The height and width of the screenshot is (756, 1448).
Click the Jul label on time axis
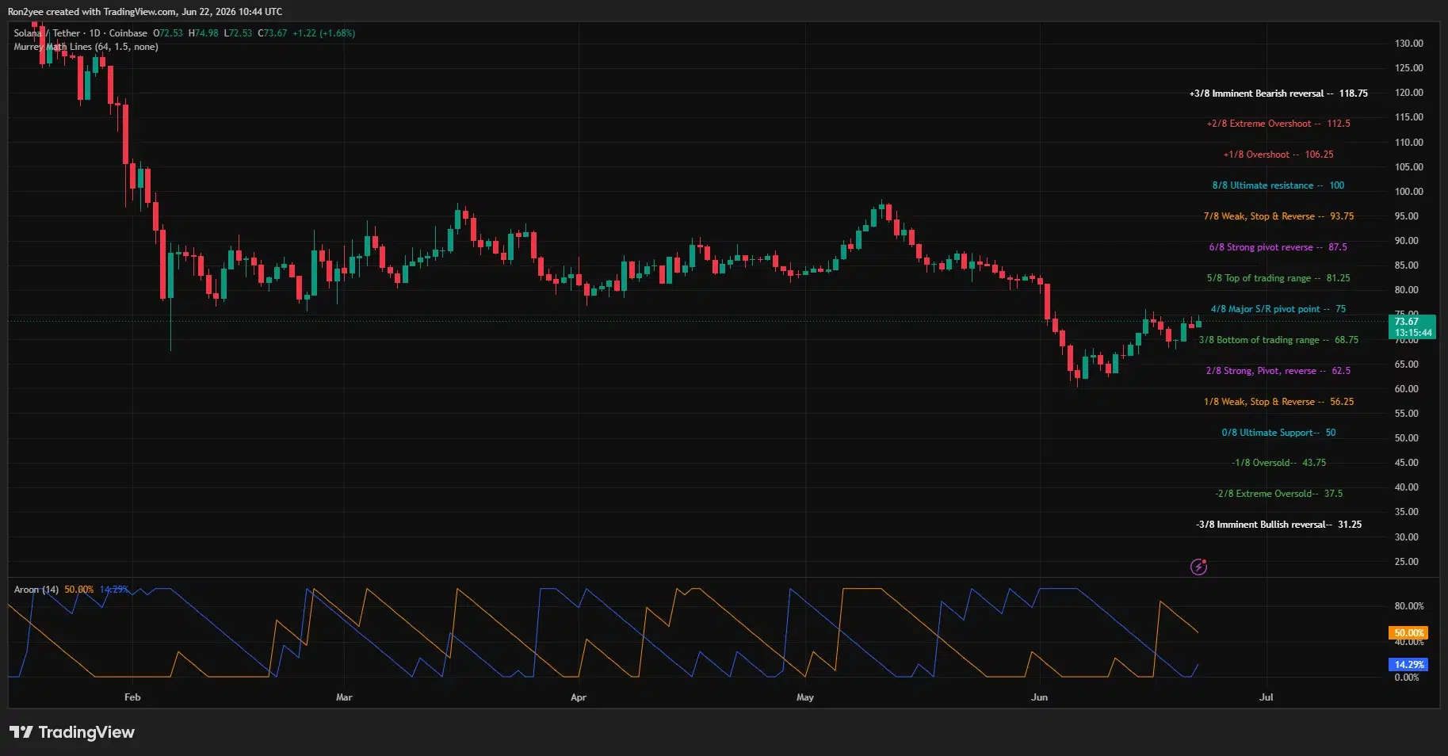[x=1267, y=697]
